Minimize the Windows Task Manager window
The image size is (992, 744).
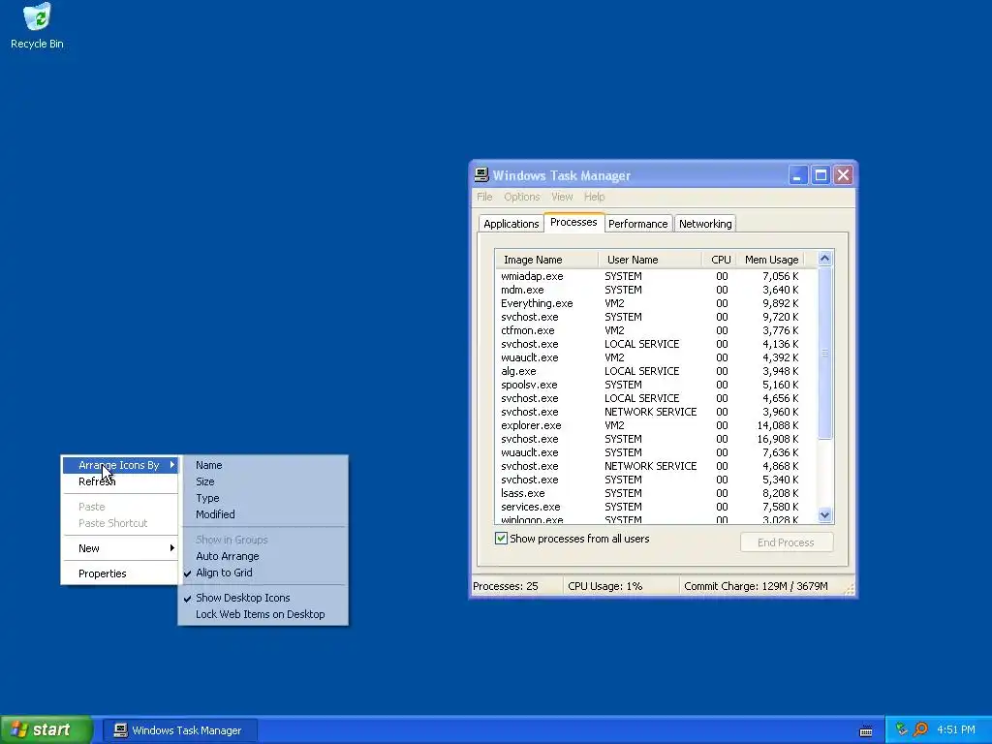click(798, 175)
